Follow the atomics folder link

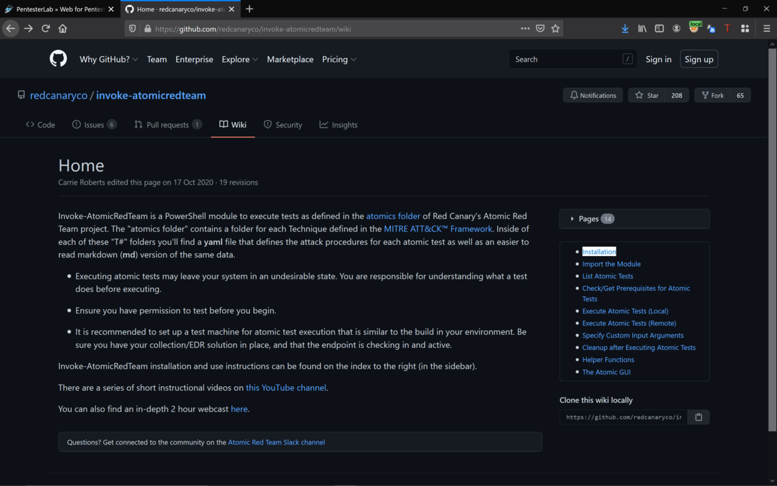point(393,216)
